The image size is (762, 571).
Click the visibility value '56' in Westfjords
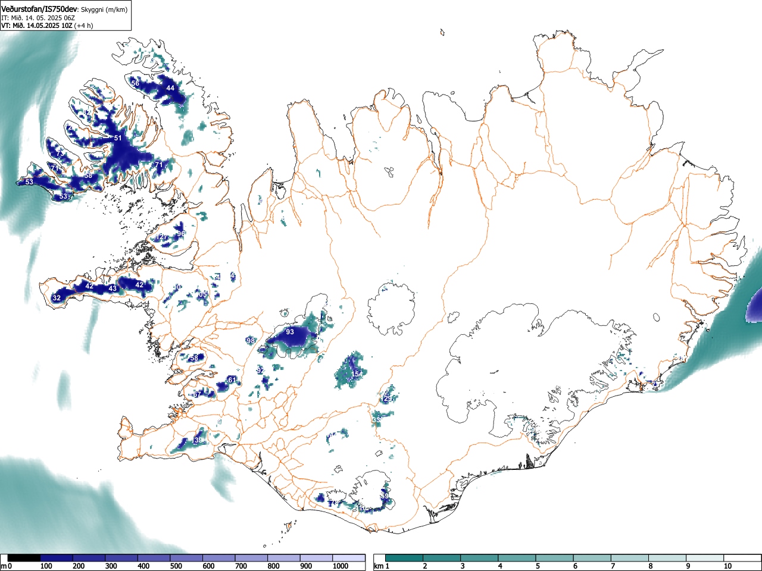point(136,83)
